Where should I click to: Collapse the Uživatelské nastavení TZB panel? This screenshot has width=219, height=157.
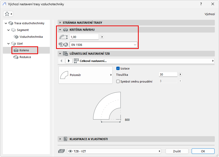coord(60,54)
